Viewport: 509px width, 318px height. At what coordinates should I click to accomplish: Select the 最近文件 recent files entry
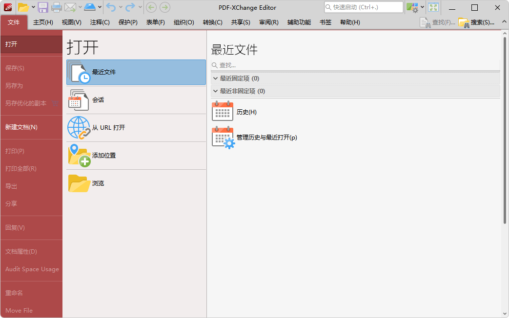tap(136, 72)
